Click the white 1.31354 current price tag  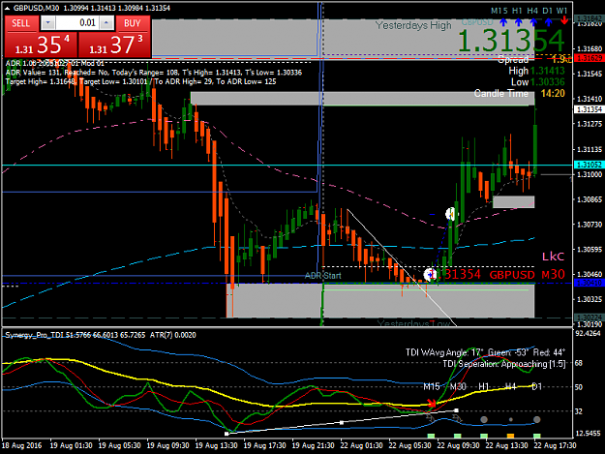point(589,109)
